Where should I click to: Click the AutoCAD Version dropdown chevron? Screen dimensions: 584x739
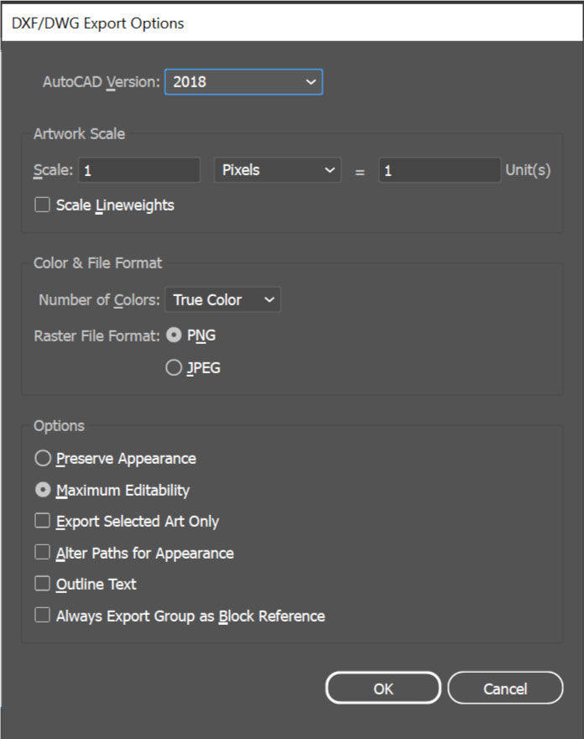(x=310, y=81)
